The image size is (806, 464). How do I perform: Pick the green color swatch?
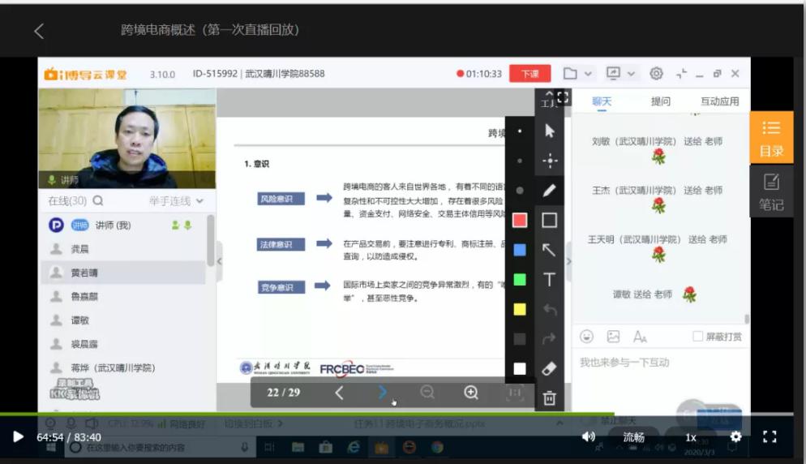pyautogui.click(x=520, y=280)
